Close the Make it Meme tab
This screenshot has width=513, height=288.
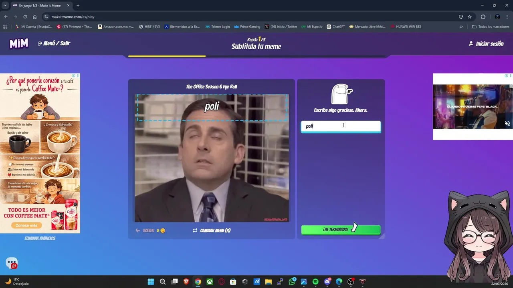point(68,6)
